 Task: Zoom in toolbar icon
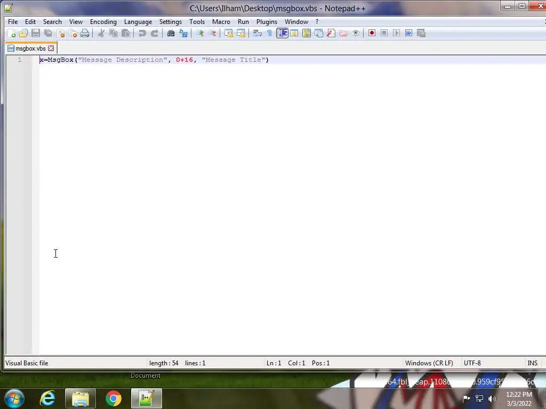coord(200,34)
